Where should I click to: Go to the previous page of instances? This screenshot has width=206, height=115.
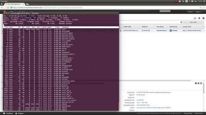coord(188,22)
